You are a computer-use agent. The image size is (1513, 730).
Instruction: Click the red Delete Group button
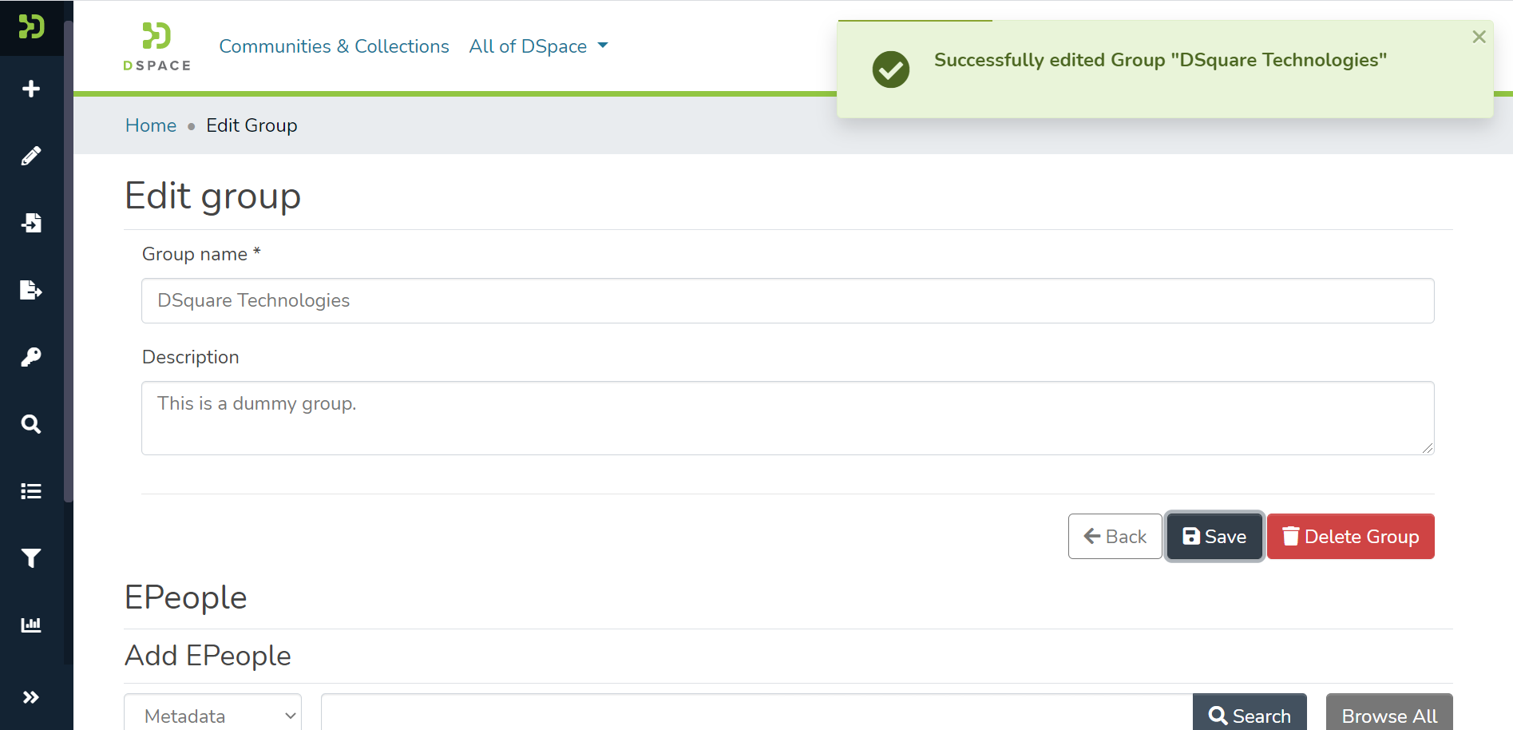[1350, 537]
